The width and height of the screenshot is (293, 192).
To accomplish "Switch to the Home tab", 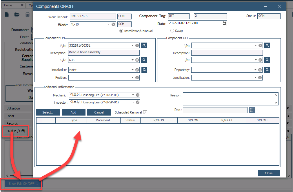I will (8, 5).
